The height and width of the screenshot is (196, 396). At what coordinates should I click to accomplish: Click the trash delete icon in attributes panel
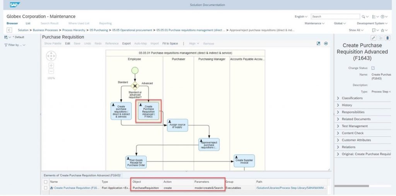[387, 38]
